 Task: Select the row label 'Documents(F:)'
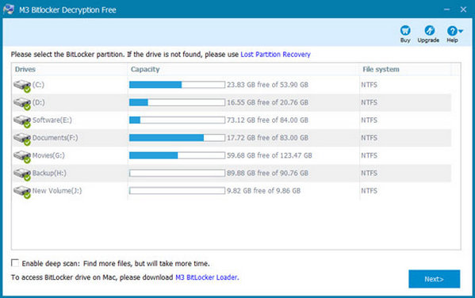(56, 138)
